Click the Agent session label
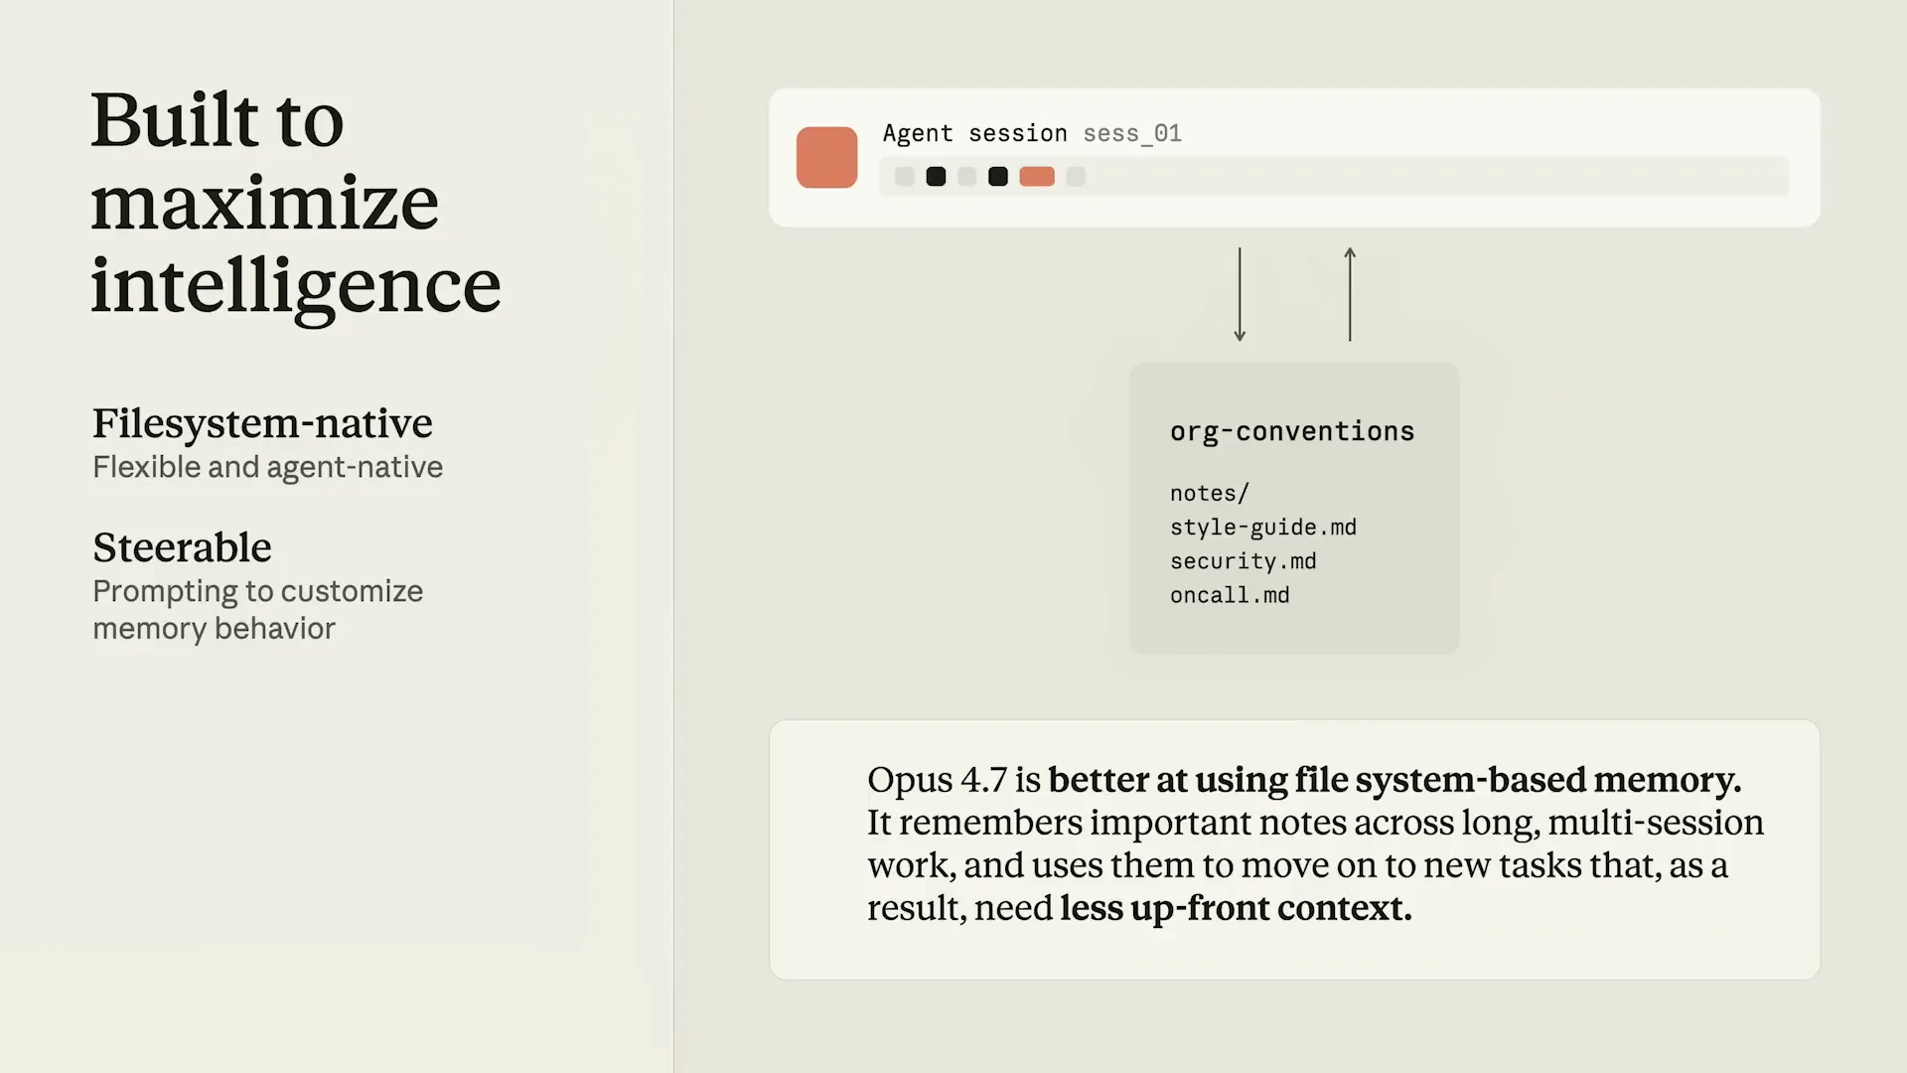Image resolution: width=1907 pixels, height=1073 pixels. click(975, 134)
